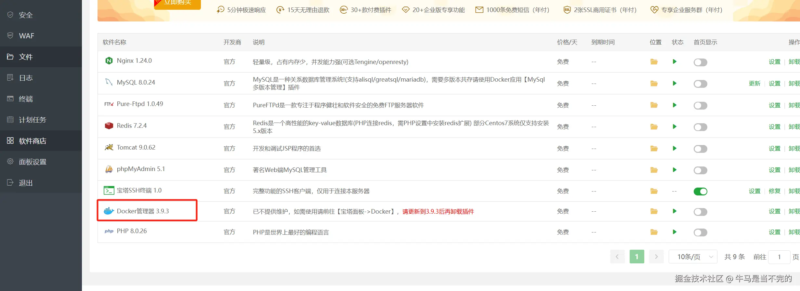Click the phpMyAdmin 5.1 name
The width and height of the screenshot is (800, 291).
coord(141,169)
